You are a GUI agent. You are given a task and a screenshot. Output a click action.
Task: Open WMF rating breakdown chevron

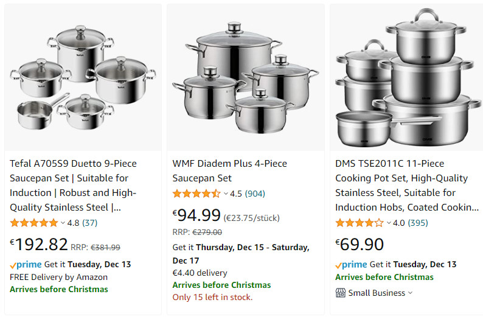tap(226, 194)
